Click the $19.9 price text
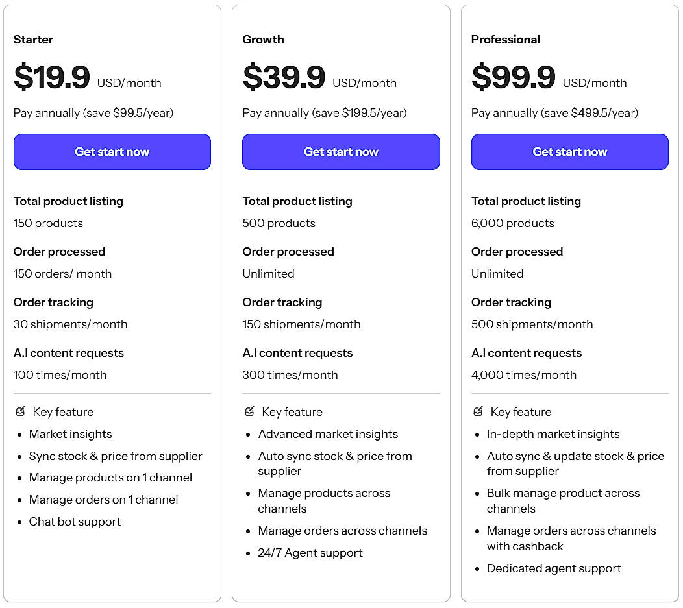Viewport: 683px width, 608px height. point(52,78)
